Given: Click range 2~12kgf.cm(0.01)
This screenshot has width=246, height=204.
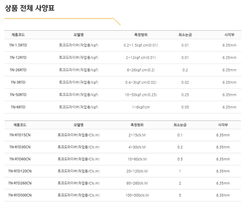Looking at the screenshot, I should (141, 58).
